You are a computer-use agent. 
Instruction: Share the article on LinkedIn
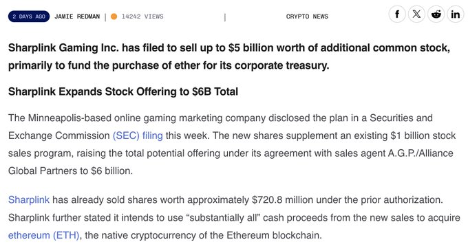coord(455,14)
